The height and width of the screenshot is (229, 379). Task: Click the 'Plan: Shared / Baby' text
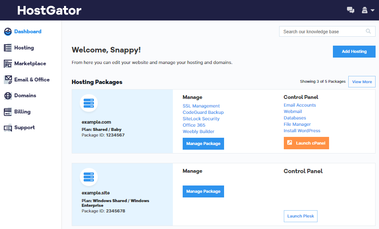(102, 130)
